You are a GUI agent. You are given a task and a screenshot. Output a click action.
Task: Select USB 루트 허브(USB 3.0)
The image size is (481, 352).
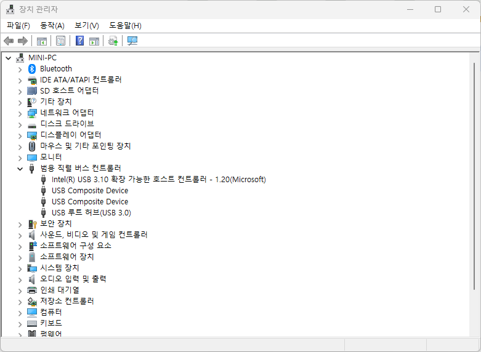91,212
